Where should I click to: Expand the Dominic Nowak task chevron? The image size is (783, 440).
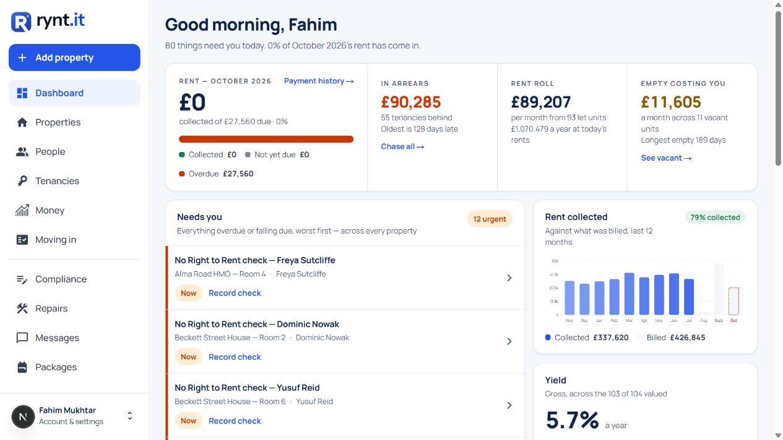point(509,342)
